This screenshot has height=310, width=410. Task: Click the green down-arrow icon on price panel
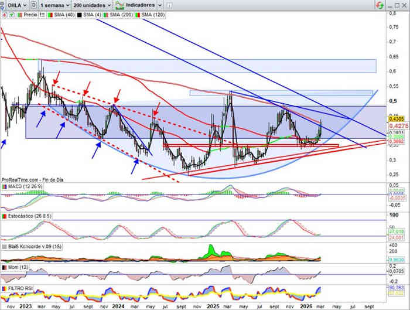click(x=11, y=14)
